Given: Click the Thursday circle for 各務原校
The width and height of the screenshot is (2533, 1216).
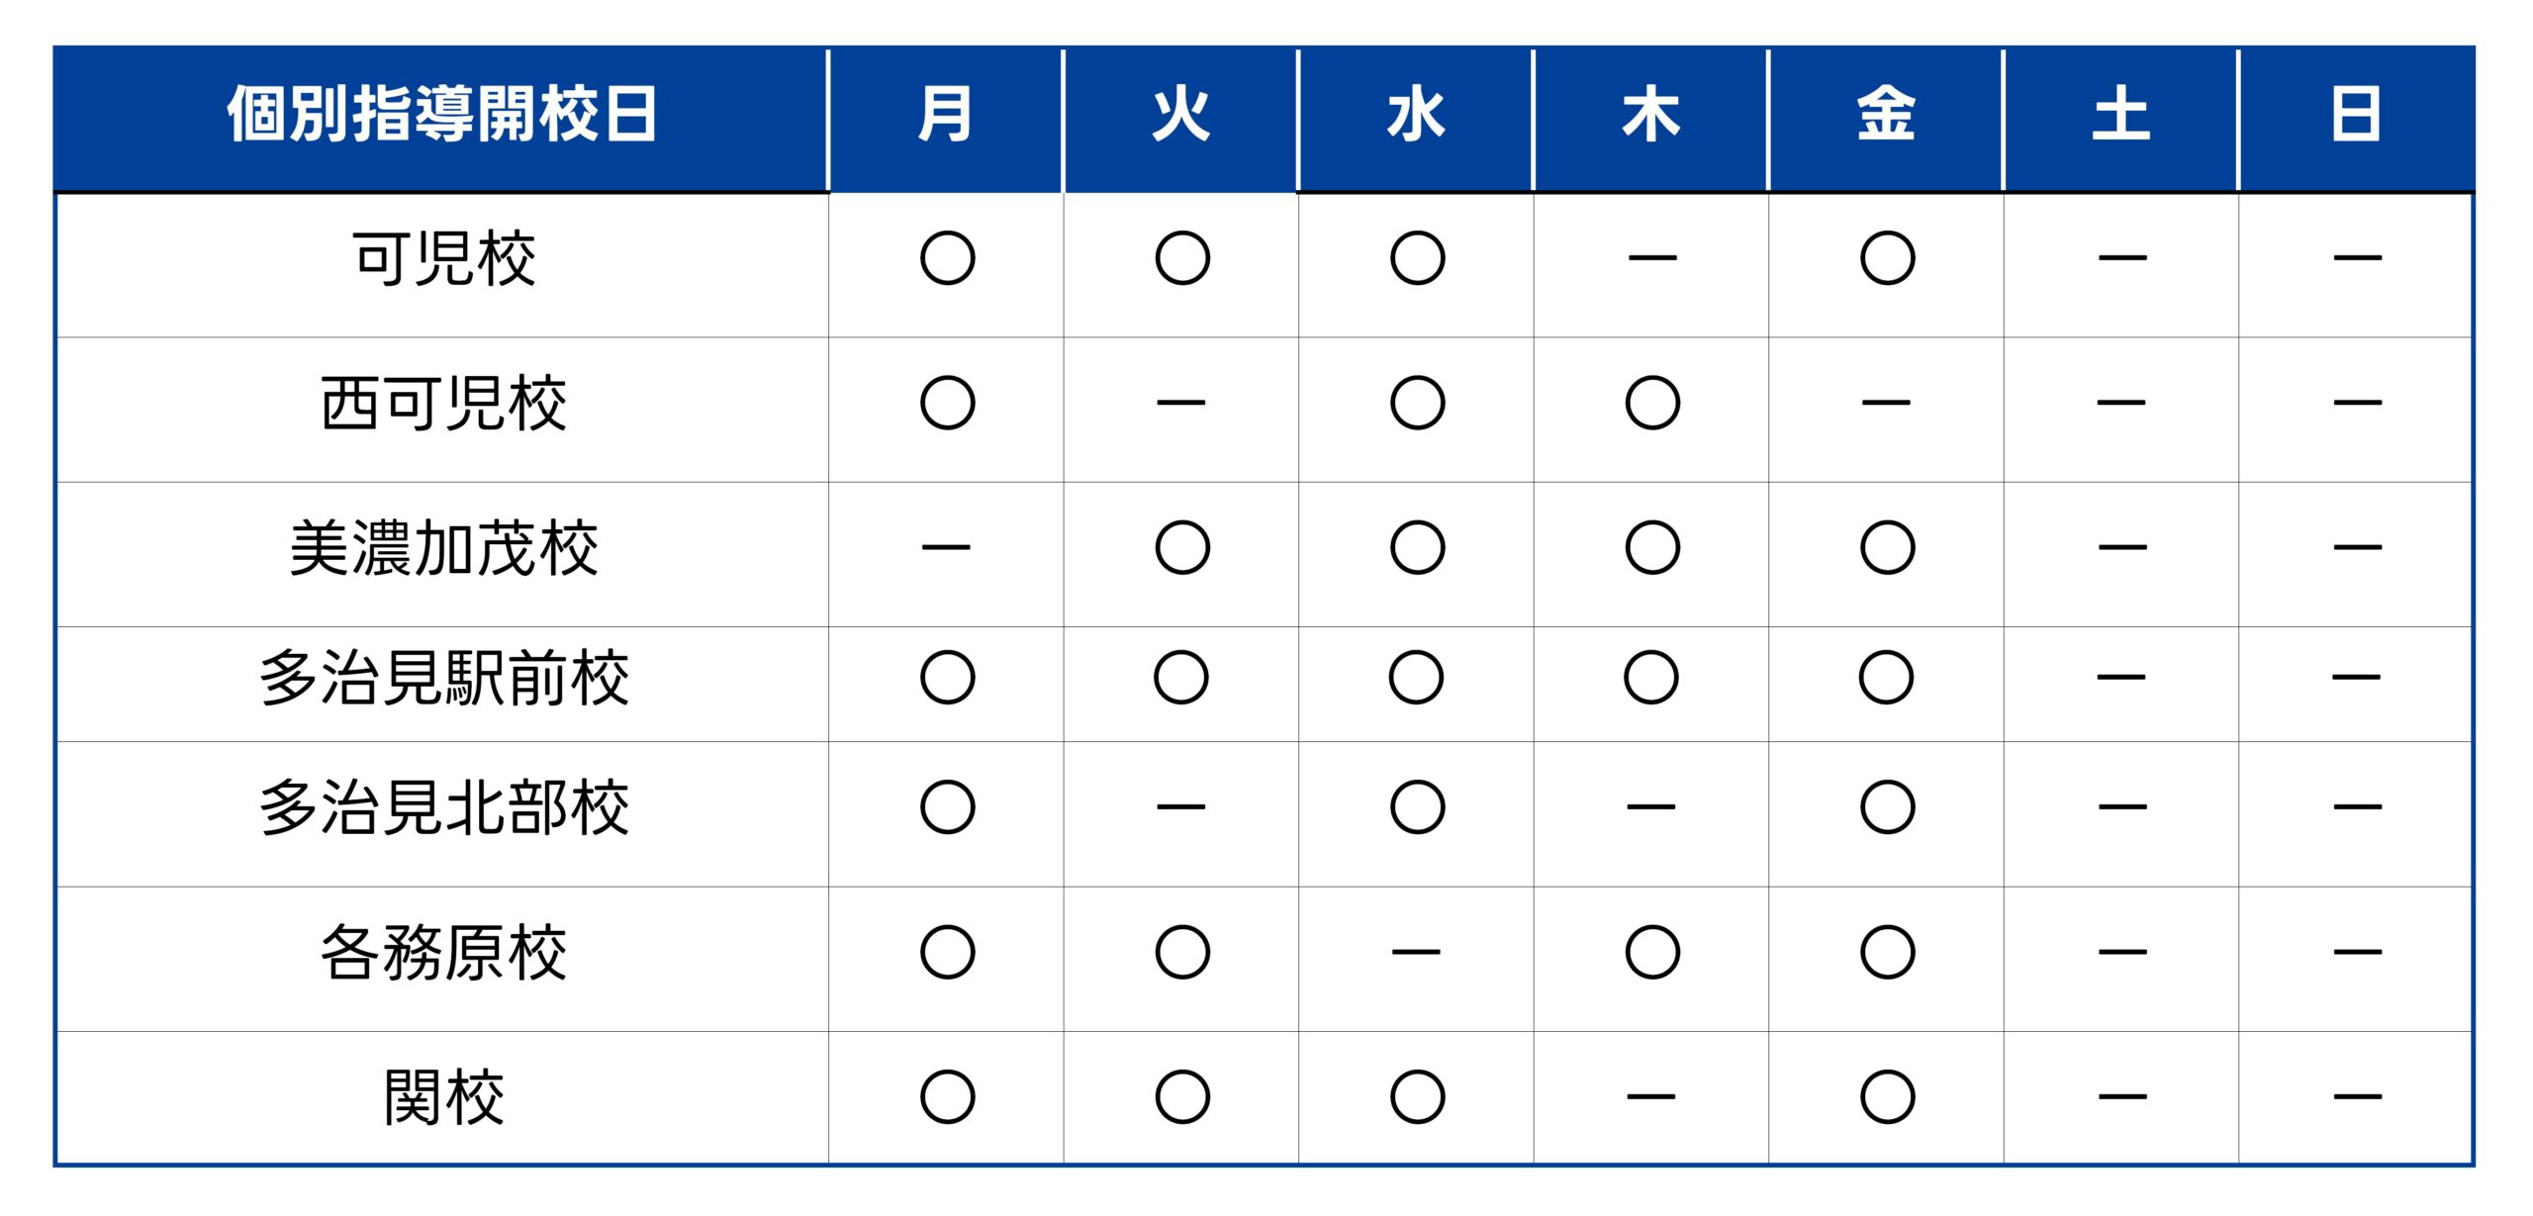Looking at the screenshot, I should pyautogui.click(x=1652, y=952).
